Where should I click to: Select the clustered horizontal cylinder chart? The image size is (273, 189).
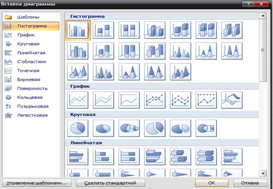pyautogui.click(x=232, y=156)
